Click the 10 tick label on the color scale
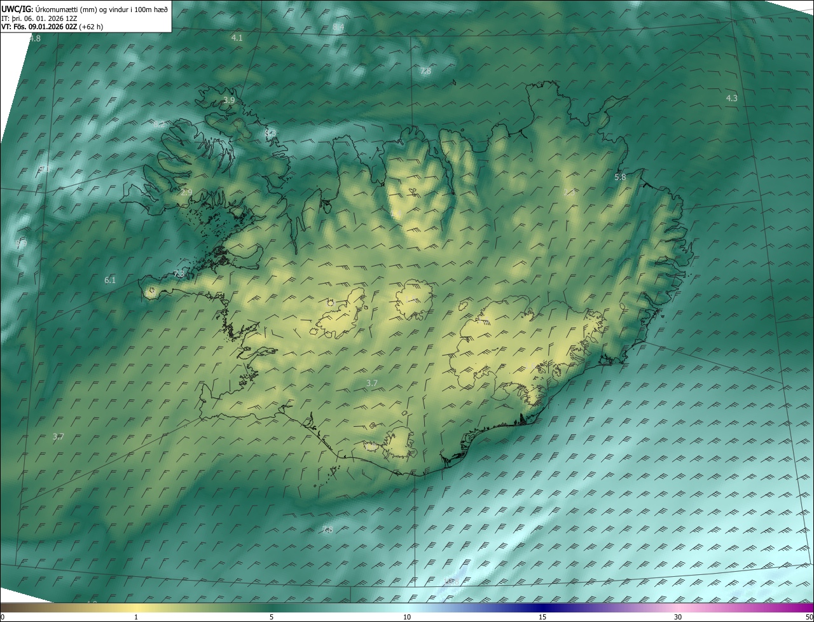The width and height of the screenshot is (814, 622). tap(407, 618)
